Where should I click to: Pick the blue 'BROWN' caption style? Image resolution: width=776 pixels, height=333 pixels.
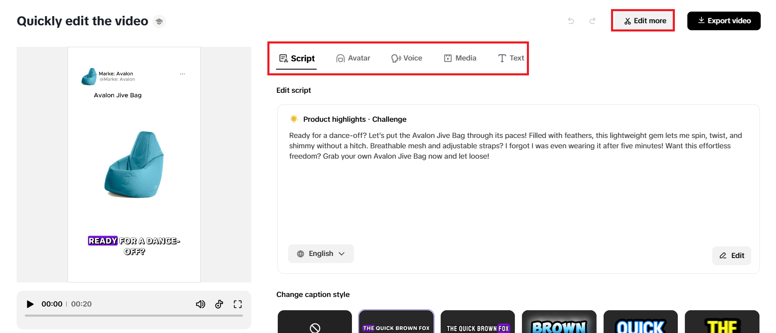(559, 322)
